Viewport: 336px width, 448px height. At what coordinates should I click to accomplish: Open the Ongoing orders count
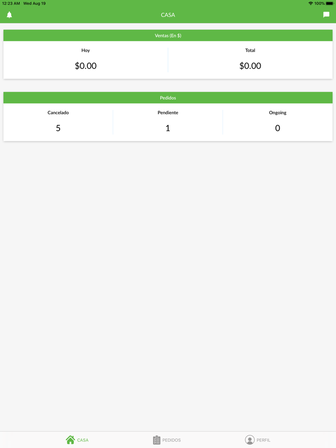(277, 128)
